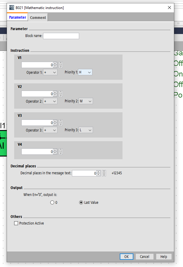Decrease V2 value with down spinner arrow
The image size is (183, 267).
tap(55, 95)
